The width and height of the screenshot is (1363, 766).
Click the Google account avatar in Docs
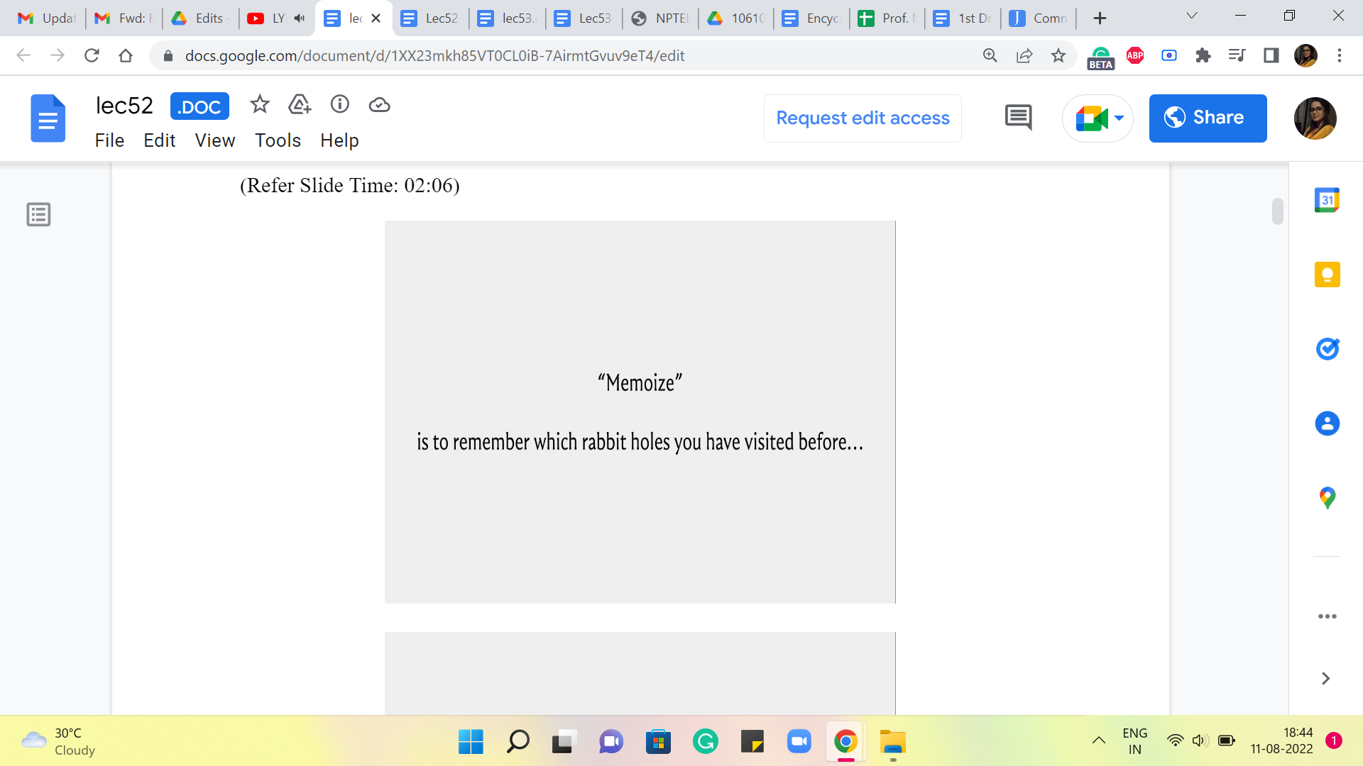tap(1315, 118)
